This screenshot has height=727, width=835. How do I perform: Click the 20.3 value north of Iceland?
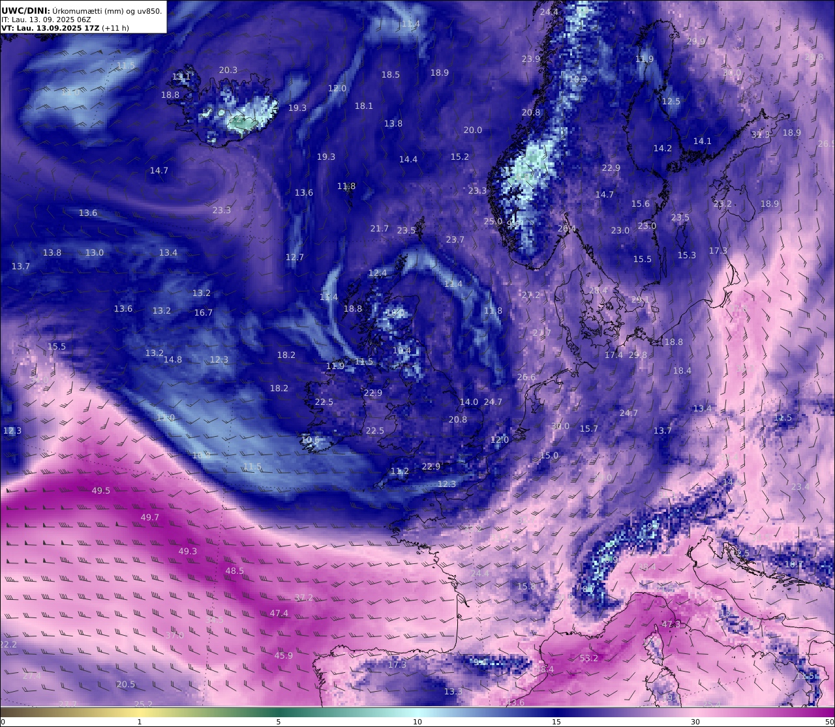pyautogui.click(x=228, y=70)
